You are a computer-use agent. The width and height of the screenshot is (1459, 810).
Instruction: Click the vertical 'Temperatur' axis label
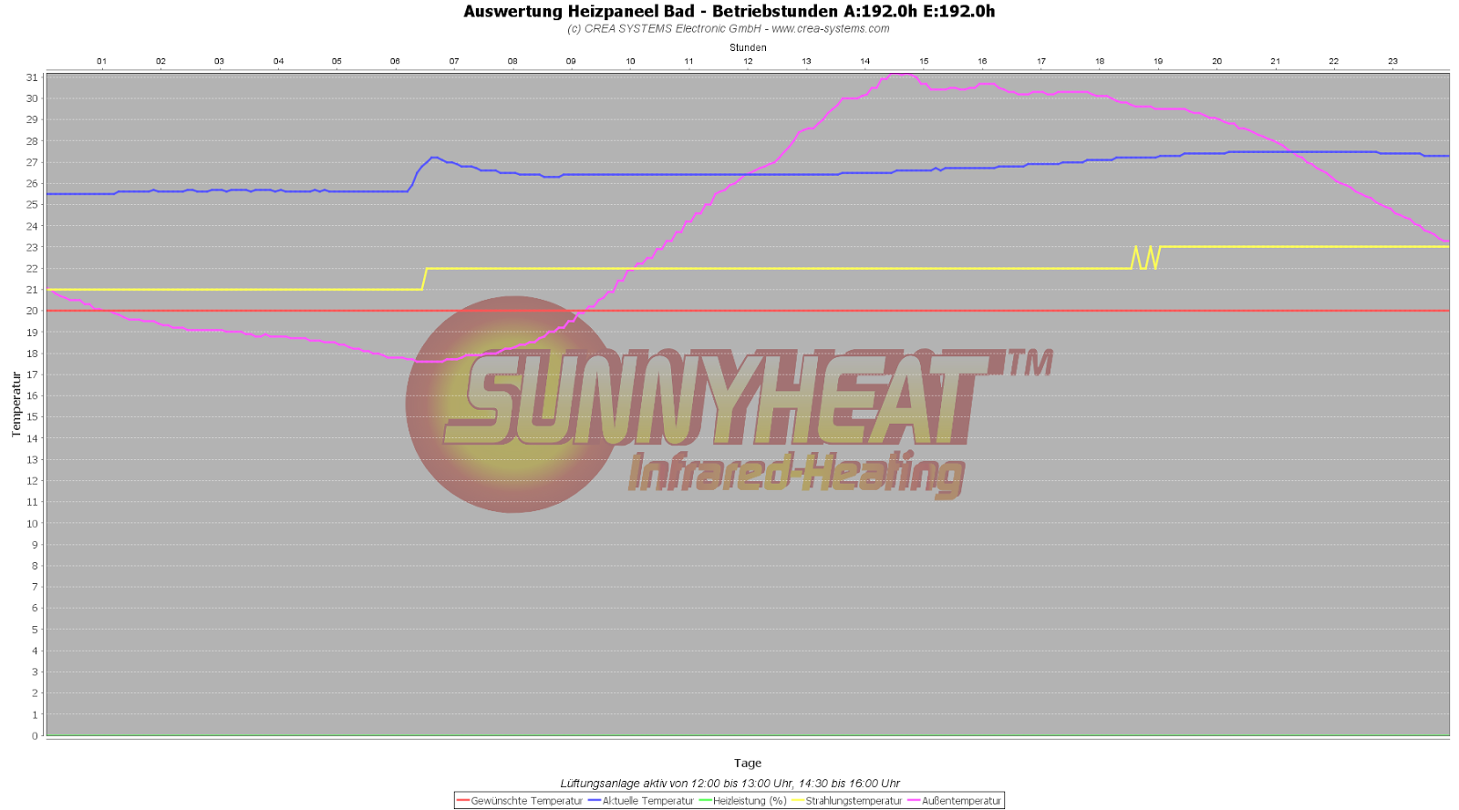[x=16, y=405]
